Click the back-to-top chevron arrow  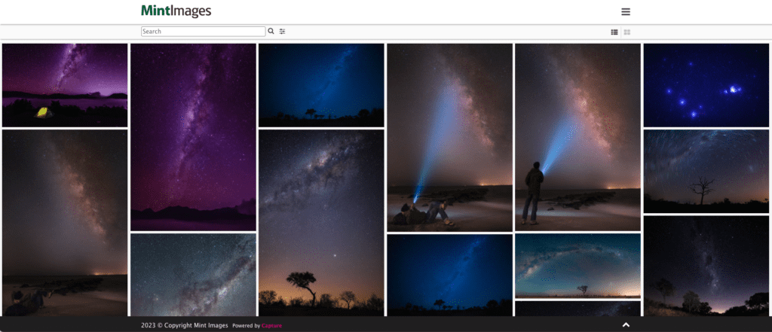coord(626,324)
